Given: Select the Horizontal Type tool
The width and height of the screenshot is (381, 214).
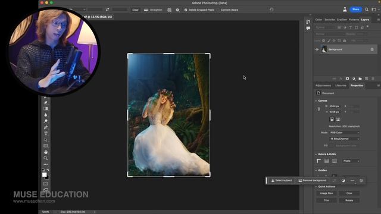Looking at the screenshot, I should pos(46,133).
